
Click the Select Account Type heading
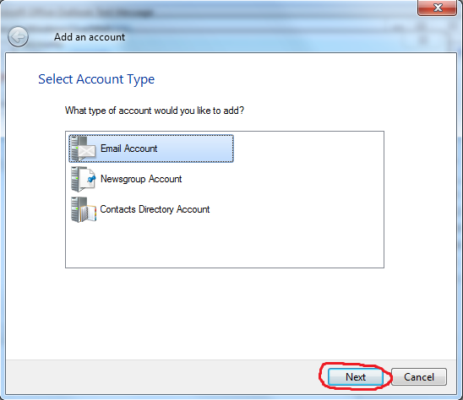pyautogui.click(x=96, y=79)
